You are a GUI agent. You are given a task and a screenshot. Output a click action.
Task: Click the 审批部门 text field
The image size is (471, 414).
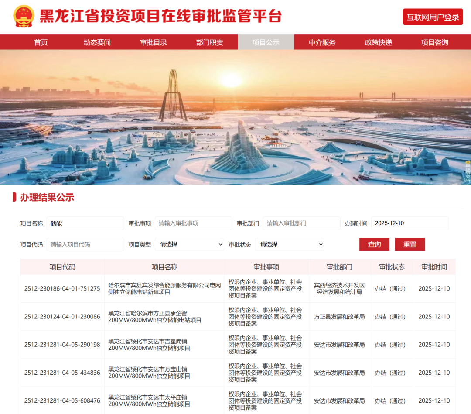coord(301,223)
